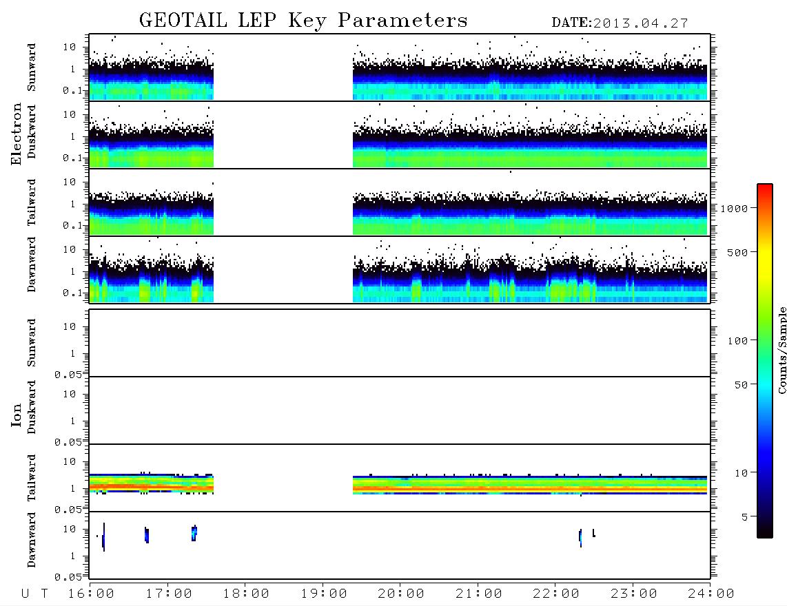
Task: Click the 21:00 time tick label
Action: tap(480, 594)
